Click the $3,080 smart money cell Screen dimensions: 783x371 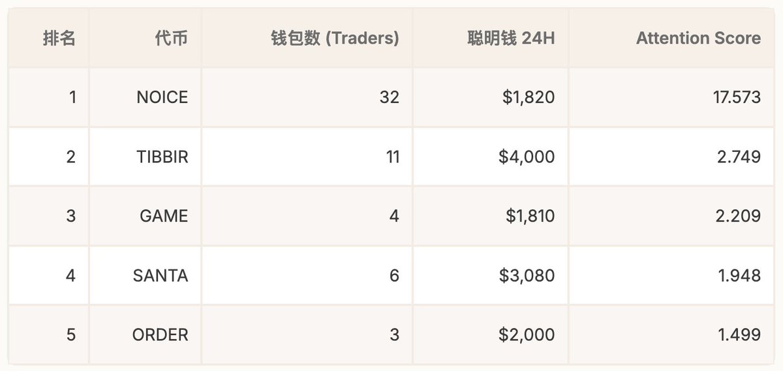coord(527,275)
